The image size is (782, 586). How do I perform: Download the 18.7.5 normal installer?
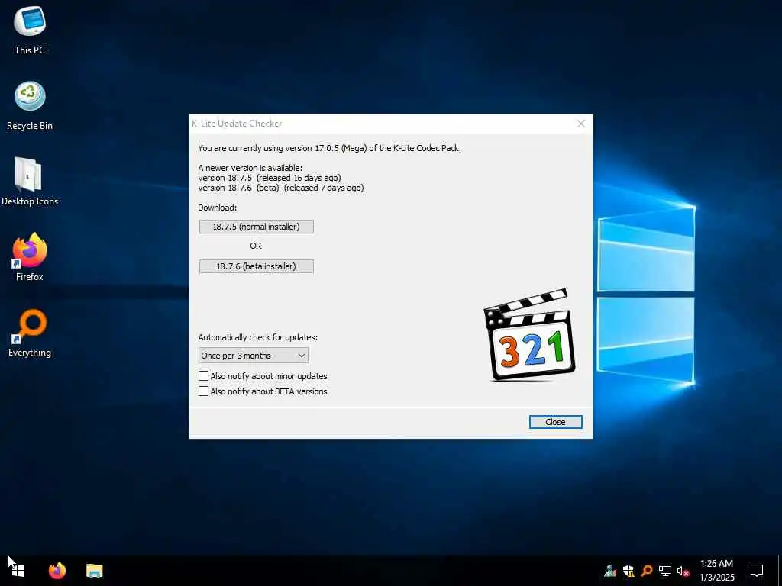257,227
